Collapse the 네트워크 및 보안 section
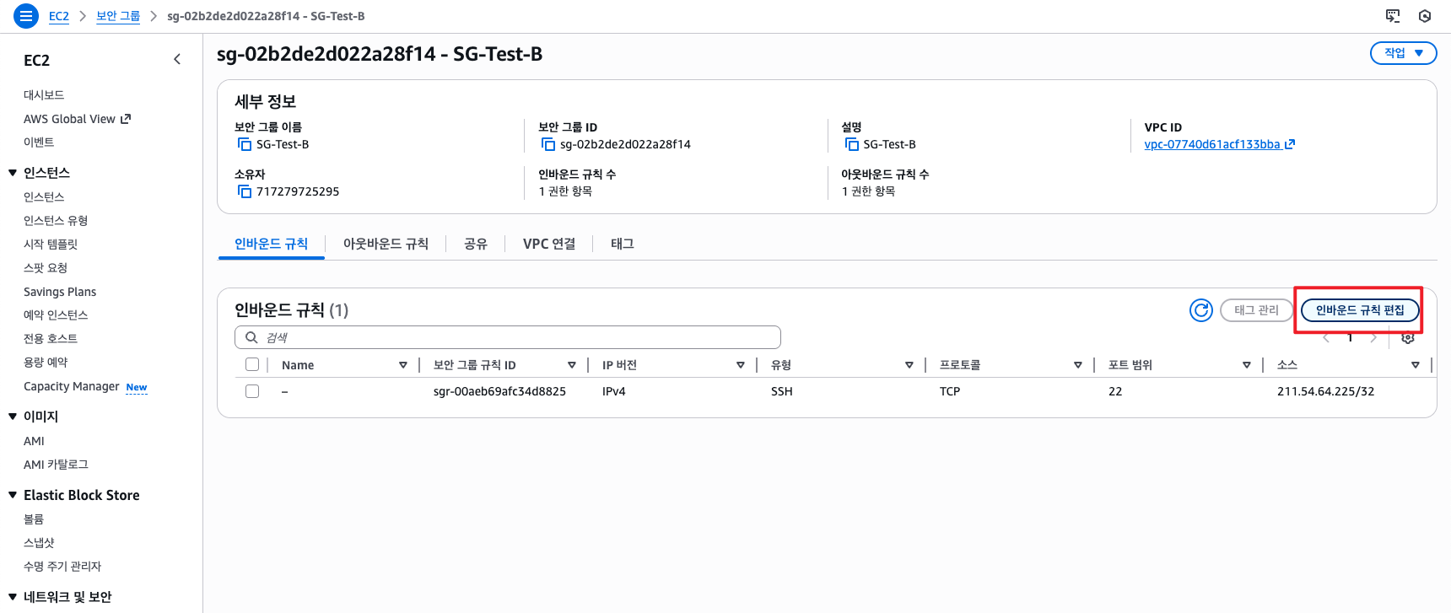The height and width of the screenshot is (613, 1451). [13, 597]
